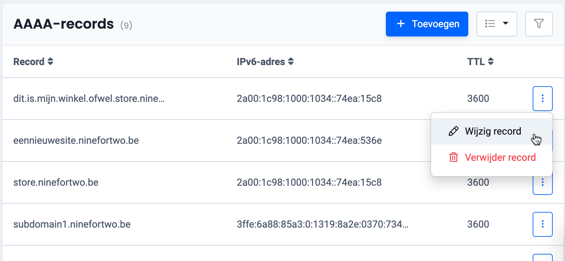Click the Toevoegen button

[x=427, y=24]
